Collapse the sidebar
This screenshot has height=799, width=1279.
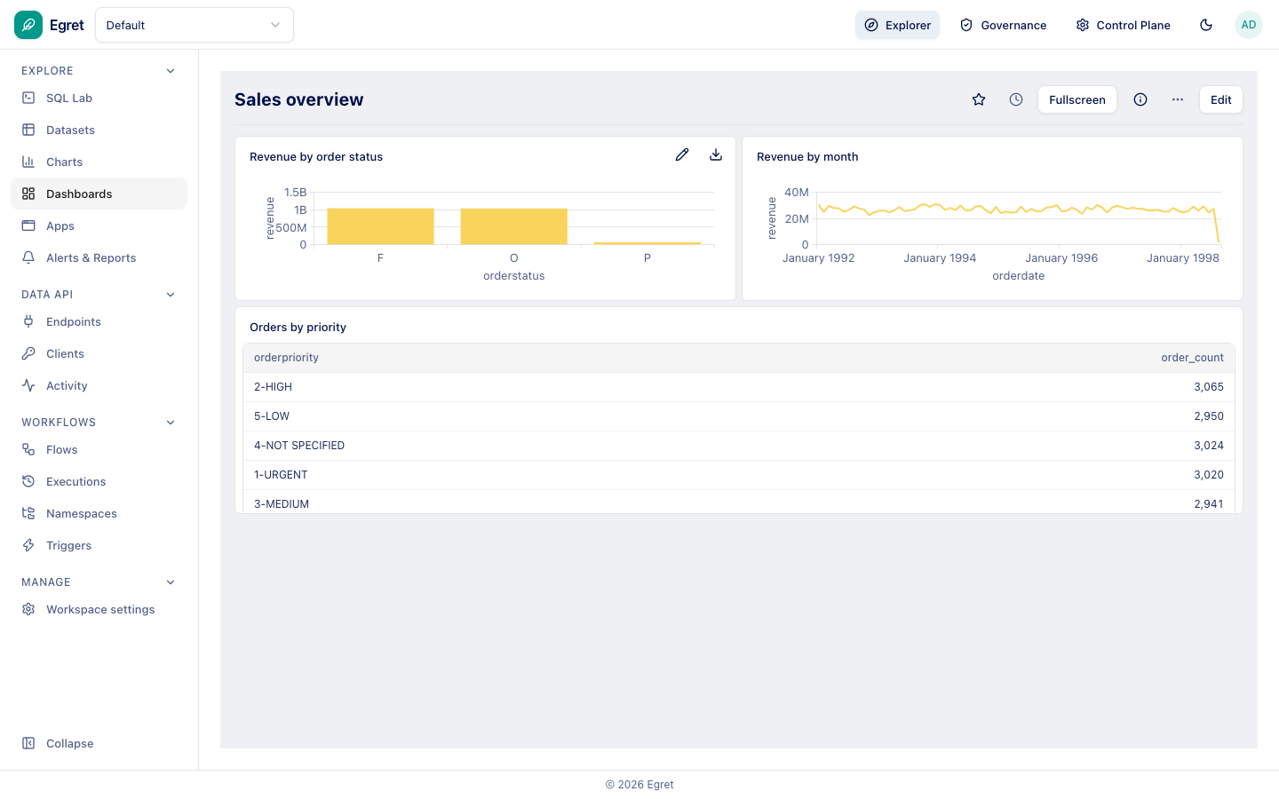(x=99, y=743)
